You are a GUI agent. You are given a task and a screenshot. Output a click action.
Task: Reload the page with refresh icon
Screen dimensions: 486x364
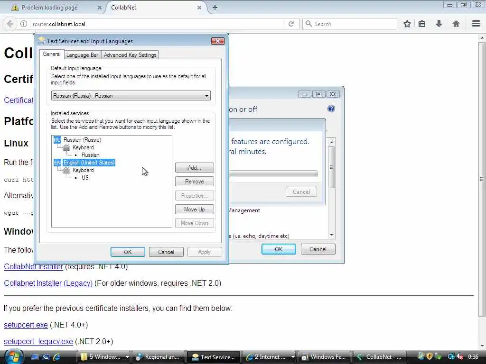click(x=291, y=24)
